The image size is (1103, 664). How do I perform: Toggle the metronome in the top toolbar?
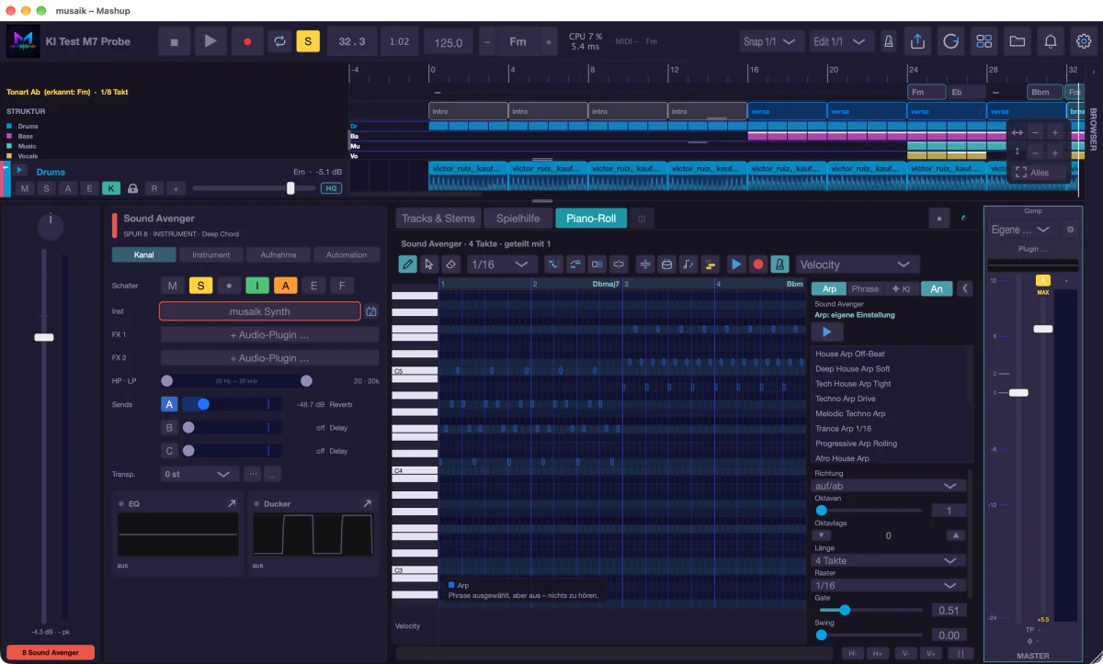click(890, 41)
